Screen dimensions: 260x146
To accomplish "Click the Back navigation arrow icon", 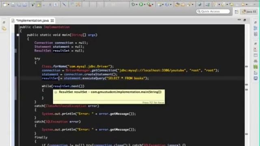I will 243,4.
